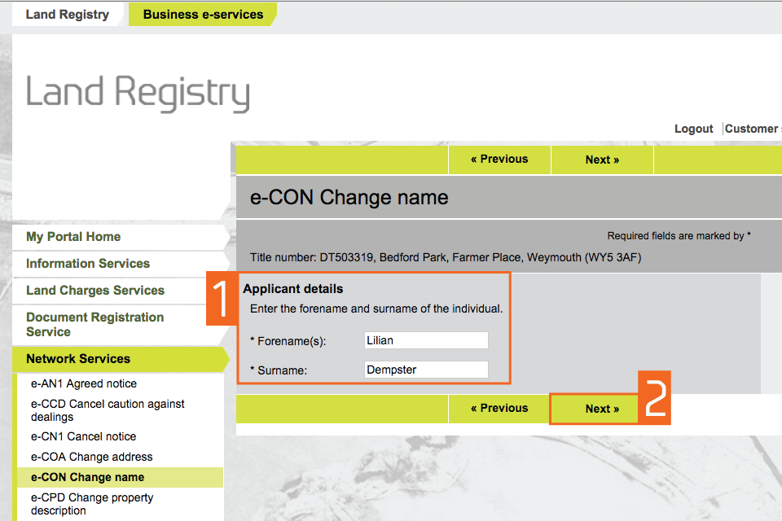Viewport: 782px width, 521px height.
Task: Focus the Forename(s) input field
Action: 426,340
